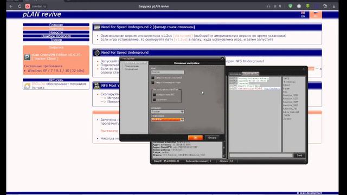Toggle the 'в комнате' checkbox

pos(154,100)
